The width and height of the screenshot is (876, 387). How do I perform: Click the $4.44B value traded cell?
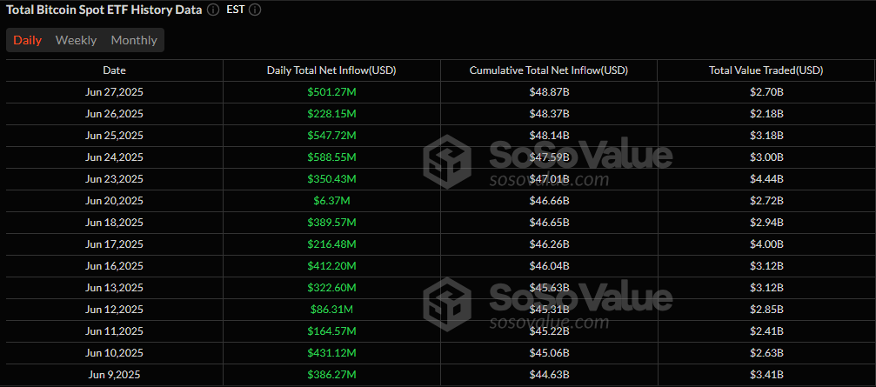pyautogui.click(x=766, y=179)
